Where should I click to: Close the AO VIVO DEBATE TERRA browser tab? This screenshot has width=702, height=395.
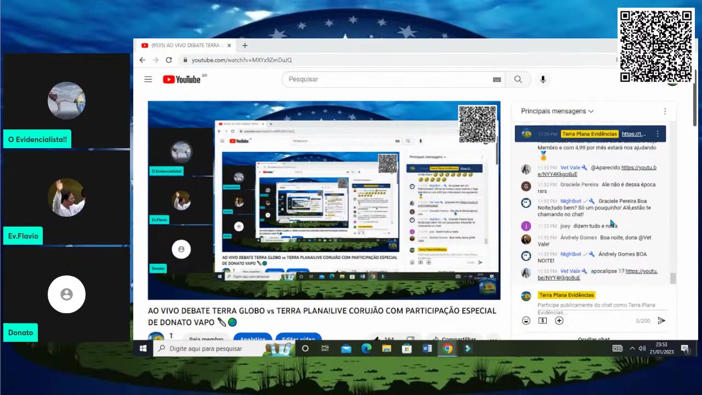229,46
